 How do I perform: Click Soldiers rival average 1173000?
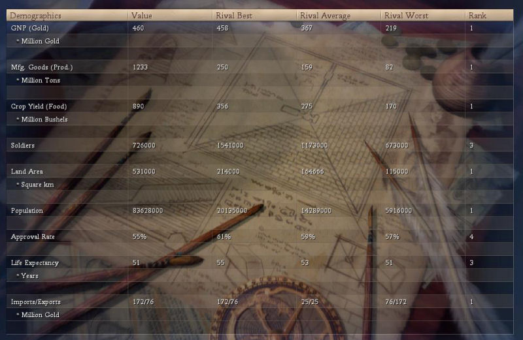[x=314, y=146]
